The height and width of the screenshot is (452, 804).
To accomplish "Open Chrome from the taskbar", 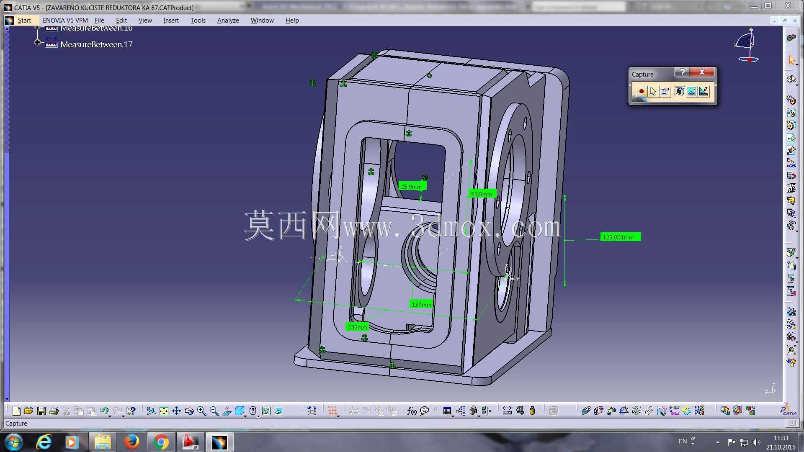I will 161,442.
